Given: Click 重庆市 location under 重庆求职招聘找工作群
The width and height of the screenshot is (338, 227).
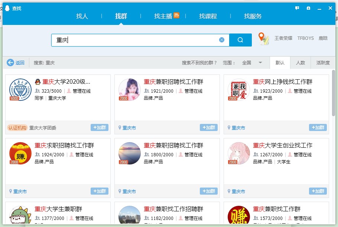Looking at the screenshot, I should (20, 192).
